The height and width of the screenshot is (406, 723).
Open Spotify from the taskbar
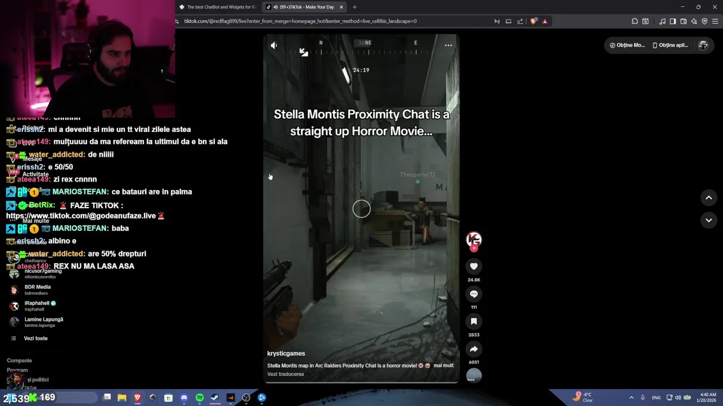point(199,398)
